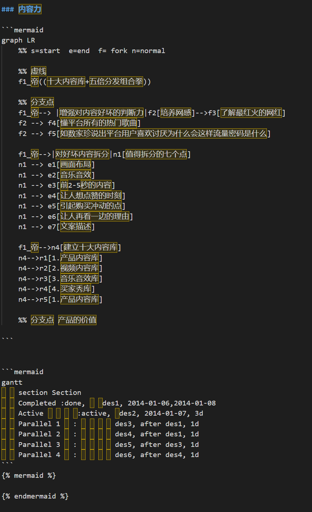The width and height of the screenshot is (312, 512).
Task: Click the e2 label 音乐音效
Action: [76, 175]
